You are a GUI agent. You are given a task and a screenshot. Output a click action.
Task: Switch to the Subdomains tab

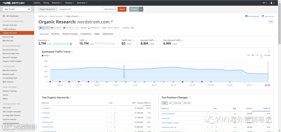[107, 34]
